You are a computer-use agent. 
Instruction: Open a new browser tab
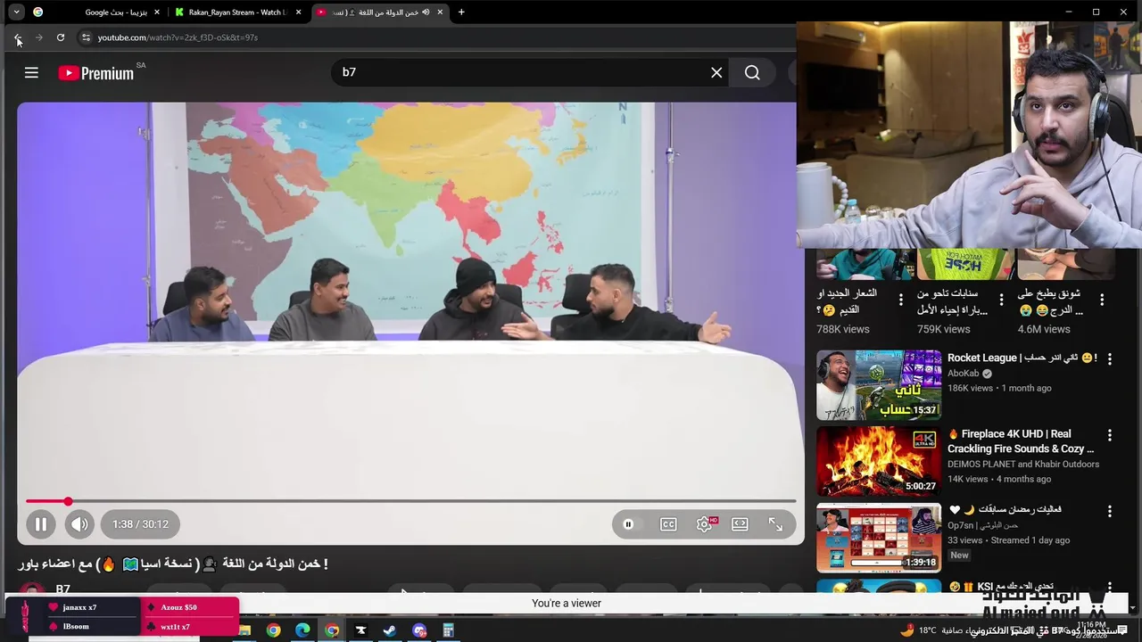pyautogui.click(x=461, y=12)
